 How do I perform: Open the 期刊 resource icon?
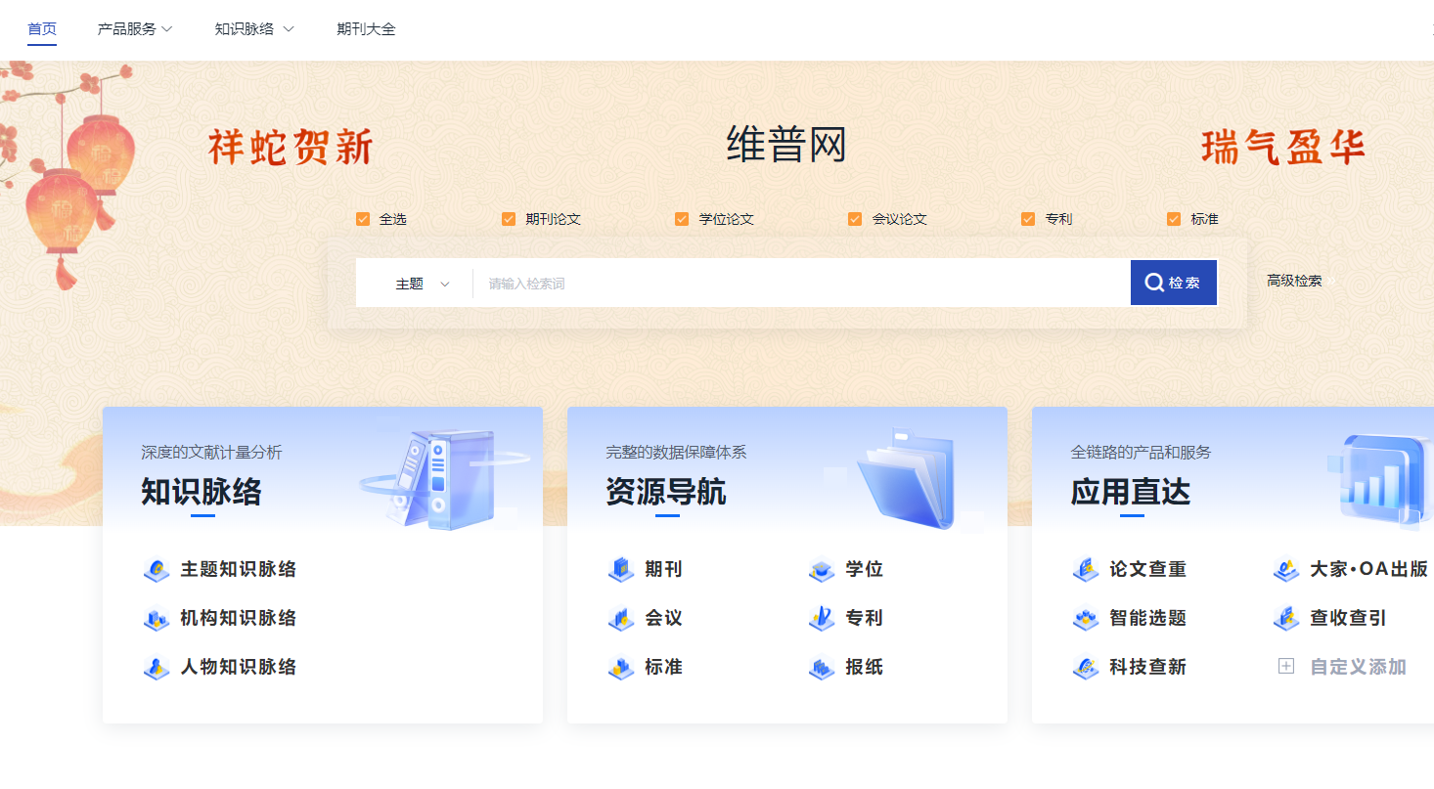[x=621, y=570]
